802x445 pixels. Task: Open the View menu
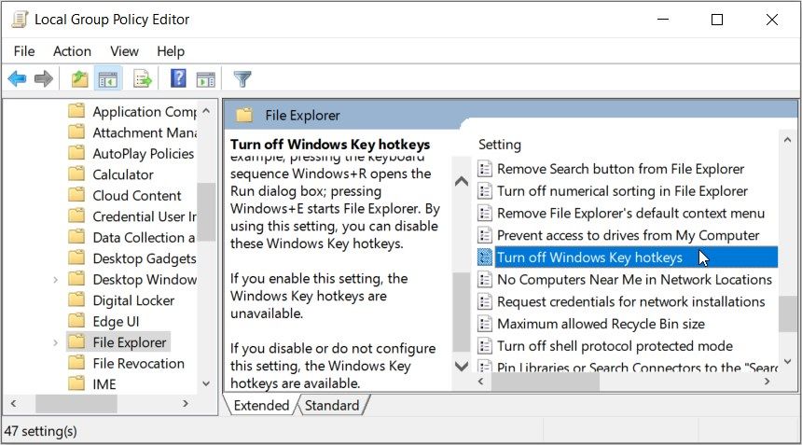[124, 51]
